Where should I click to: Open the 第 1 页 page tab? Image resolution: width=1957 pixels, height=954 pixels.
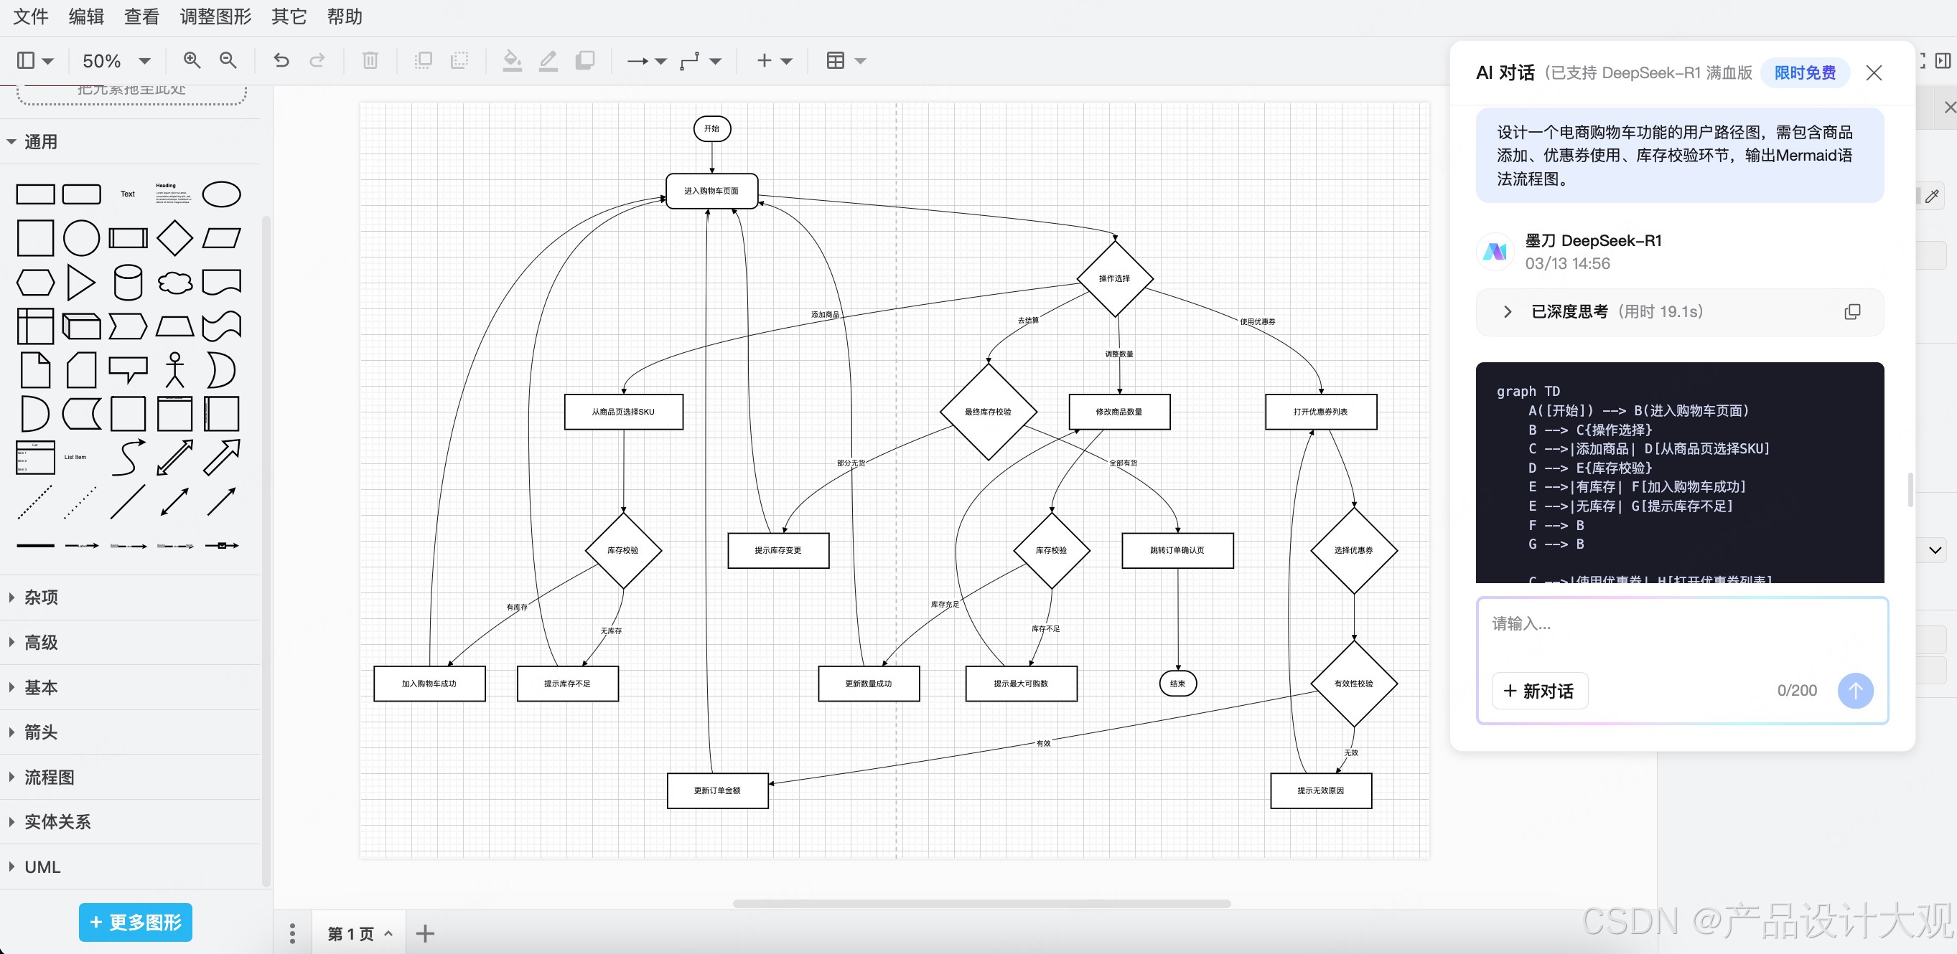click(351, 933)
